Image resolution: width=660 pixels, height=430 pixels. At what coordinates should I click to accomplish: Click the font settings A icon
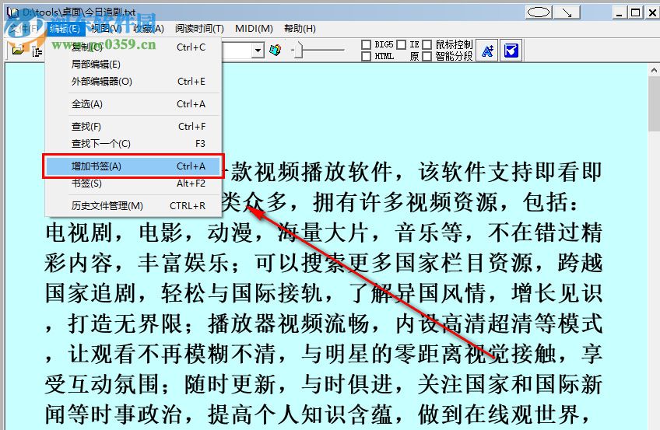(x=487, y=51)
